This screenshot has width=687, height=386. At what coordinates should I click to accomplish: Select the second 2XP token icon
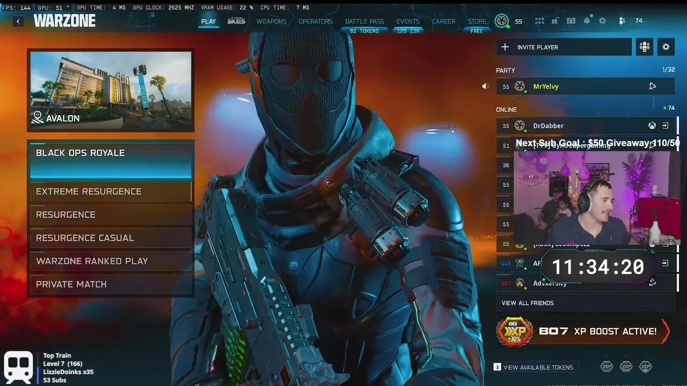[x=626, y=367]
